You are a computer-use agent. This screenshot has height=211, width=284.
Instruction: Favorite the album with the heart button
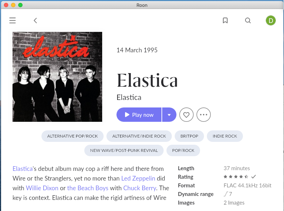186,115
